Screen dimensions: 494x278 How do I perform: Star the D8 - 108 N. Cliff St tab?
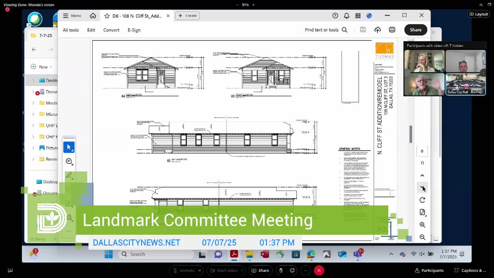coord(107,16)
